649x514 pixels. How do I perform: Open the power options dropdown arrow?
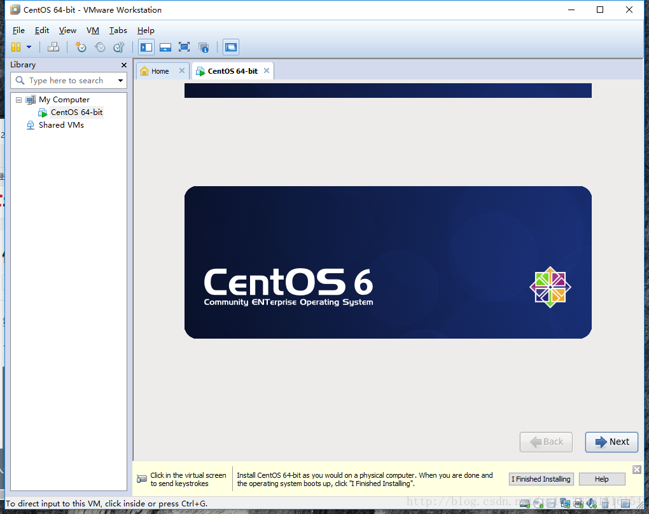tap(29, 47)
